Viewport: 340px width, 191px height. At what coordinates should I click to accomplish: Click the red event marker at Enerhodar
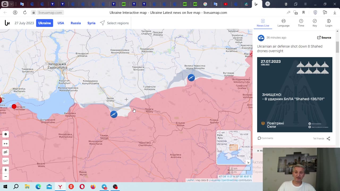(14, 106)
